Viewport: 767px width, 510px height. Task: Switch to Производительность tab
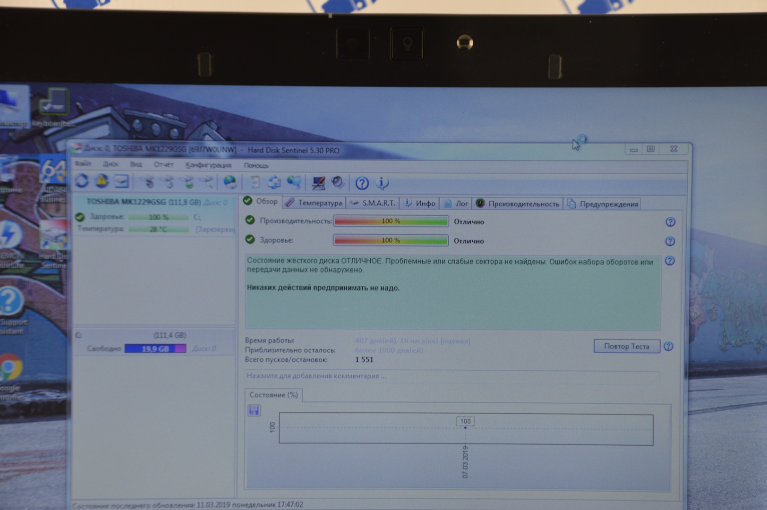pos(518,204)
